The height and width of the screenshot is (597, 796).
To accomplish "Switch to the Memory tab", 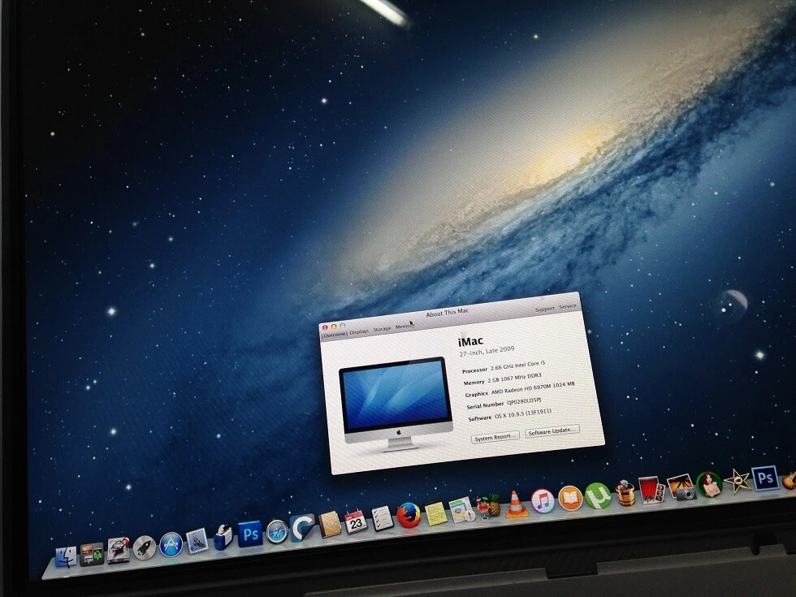I will [x=404, y=327].
